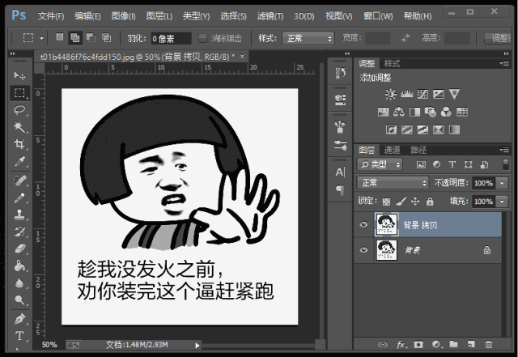Open the layer blend mode dropdown

click(393, 183)
